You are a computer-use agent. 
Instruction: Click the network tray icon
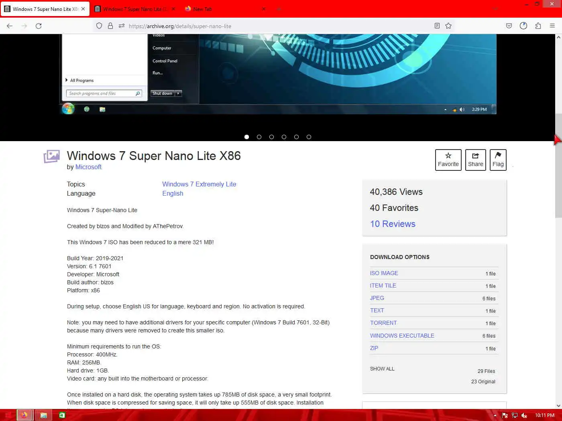pos(514,415)
